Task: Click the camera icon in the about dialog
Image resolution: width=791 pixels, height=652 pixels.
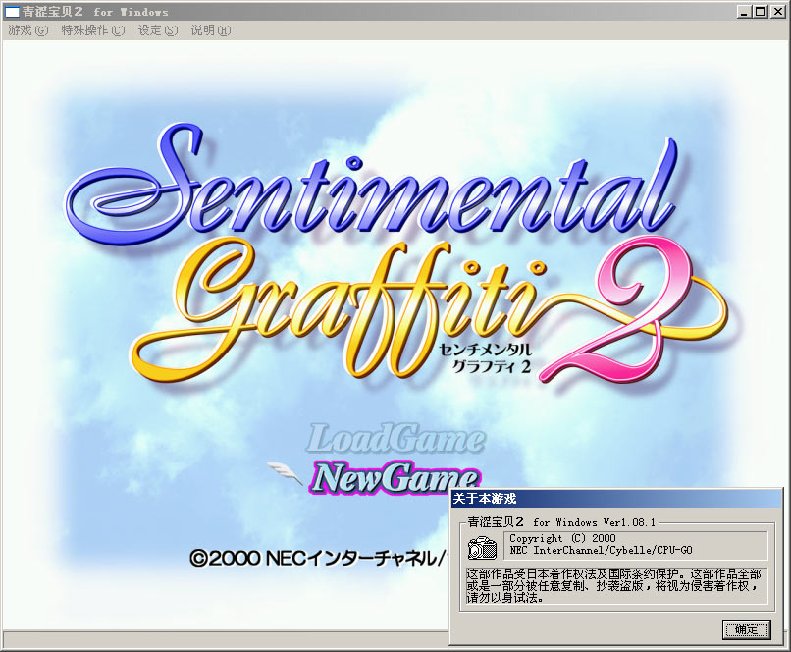Action: point(482,547)
